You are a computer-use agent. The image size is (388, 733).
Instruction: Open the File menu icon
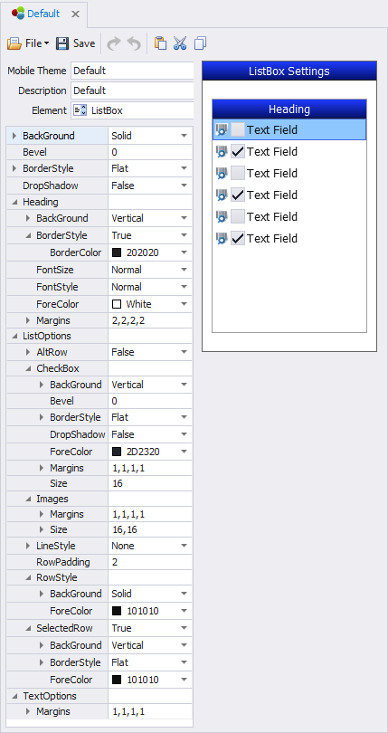tap(14, 44)
